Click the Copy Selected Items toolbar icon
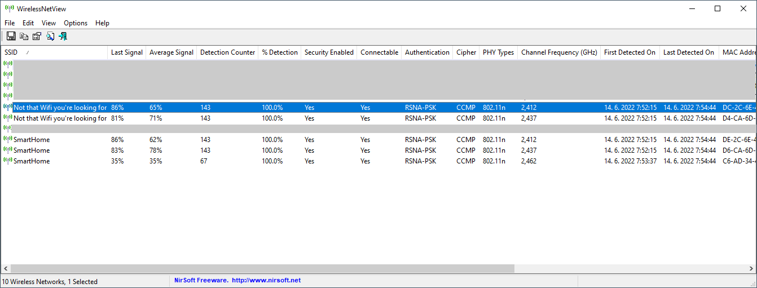 tap(24, 36)
